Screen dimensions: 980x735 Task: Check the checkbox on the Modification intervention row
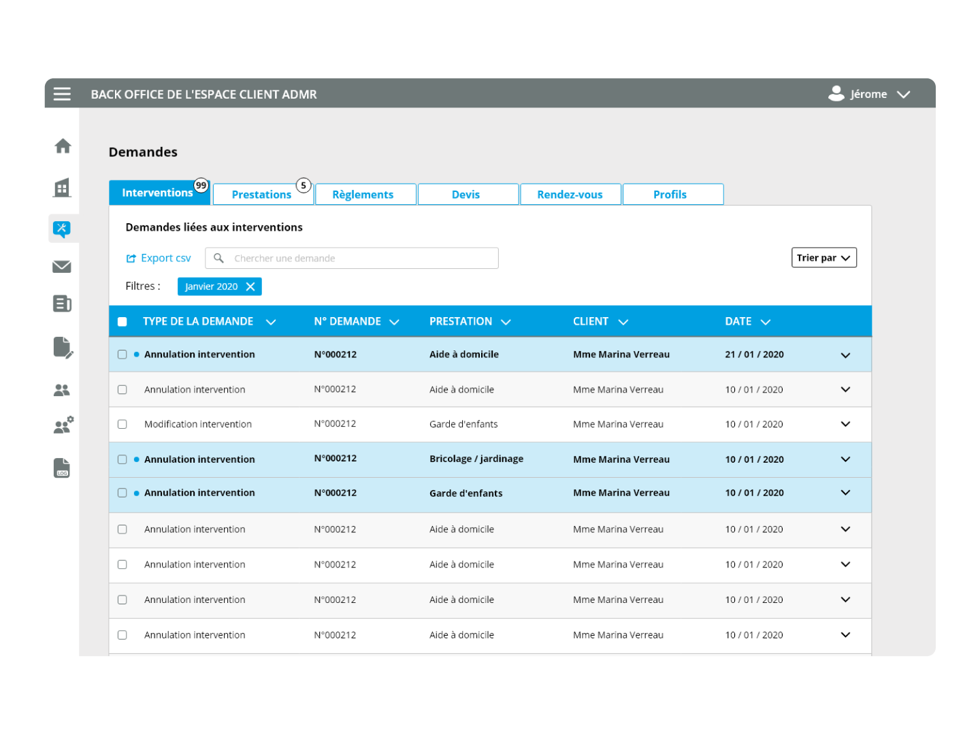tap(122, 424)
